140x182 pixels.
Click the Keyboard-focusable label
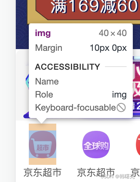click(x=75, y=107)
